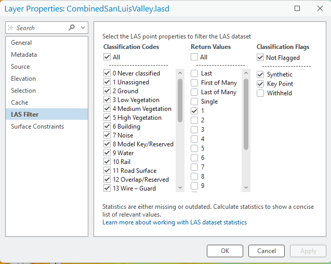Toggle 5 High Vegetation checkbox
This screenshot has height=264, width=331.
coord(107,118)
